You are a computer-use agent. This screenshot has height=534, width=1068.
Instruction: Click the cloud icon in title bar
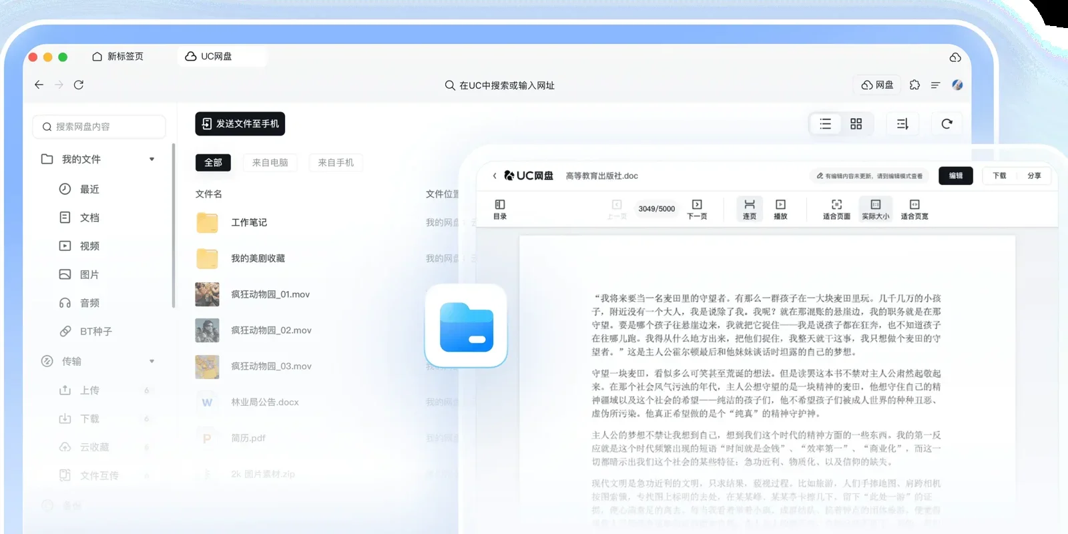[x=955, y=57]
